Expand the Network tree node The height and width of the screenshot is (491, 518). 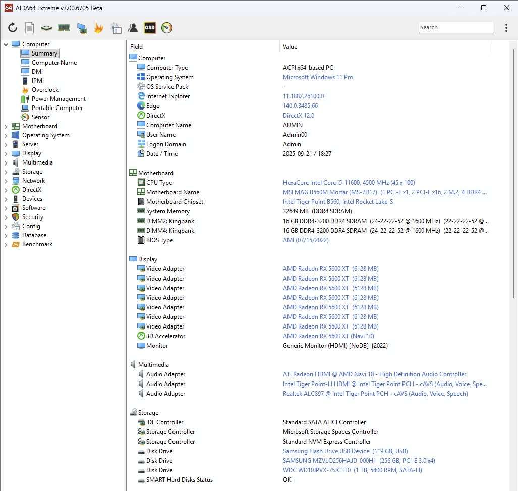click(x=6, y=181)
